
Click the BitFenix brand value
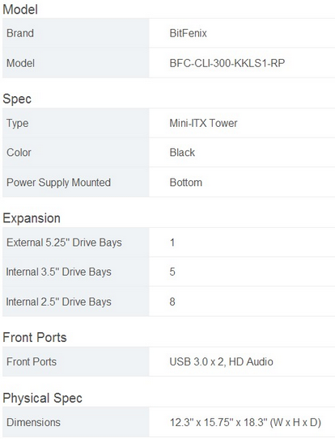click(x=188, y=33)
